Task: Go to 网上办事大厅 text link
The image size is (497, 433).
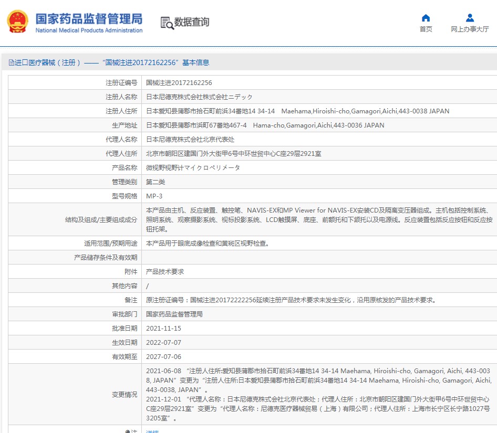Action: coord(470,29)
